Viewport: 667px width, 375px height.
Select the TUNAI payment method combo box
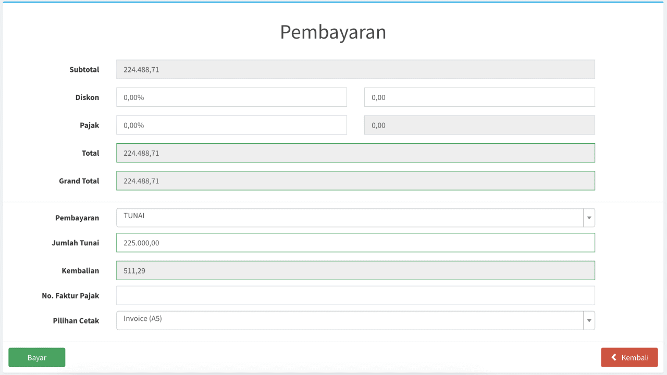pos(355,218)
